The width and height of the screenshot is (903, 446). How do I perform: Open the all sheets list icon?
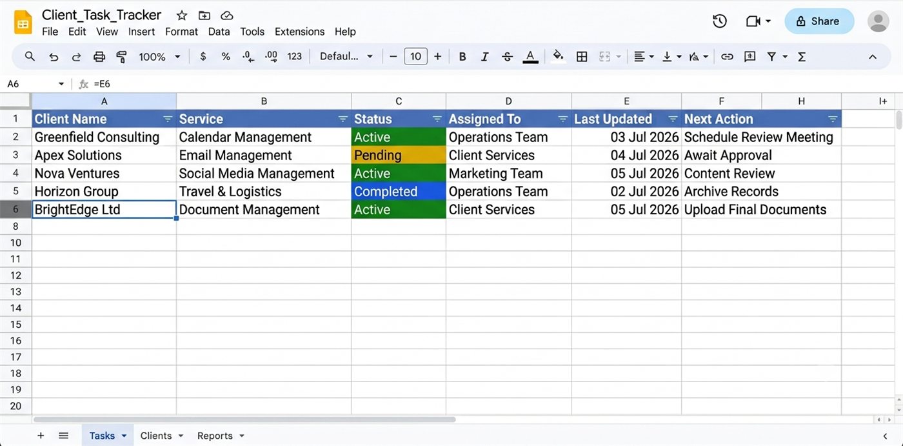tap(63, 436)
